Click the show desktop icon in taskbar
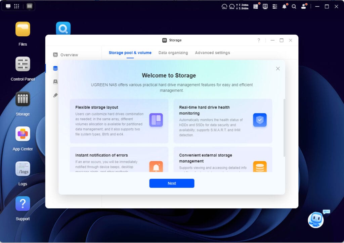The width and height of the screenshot is (344, 243). pos(8,6)
